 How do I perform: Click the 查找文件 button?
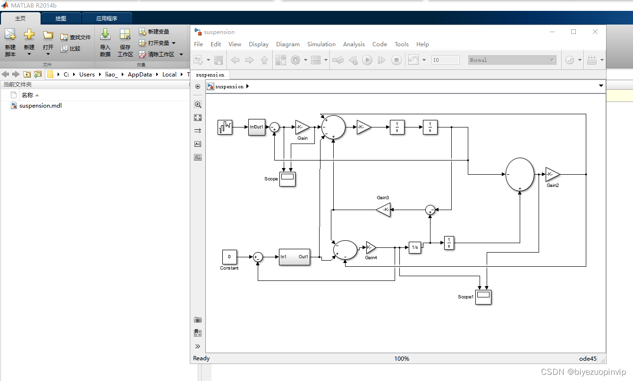click(76, 37)
